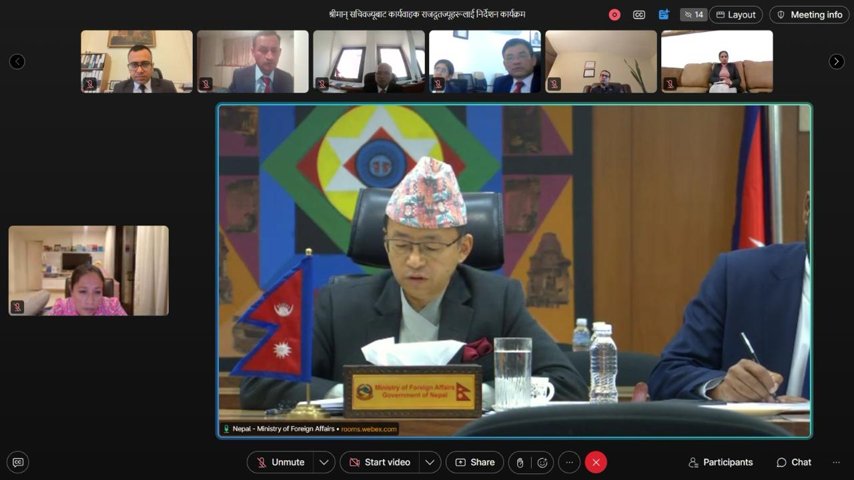Expand audio options arrow next to Unmute

point(324,462)
